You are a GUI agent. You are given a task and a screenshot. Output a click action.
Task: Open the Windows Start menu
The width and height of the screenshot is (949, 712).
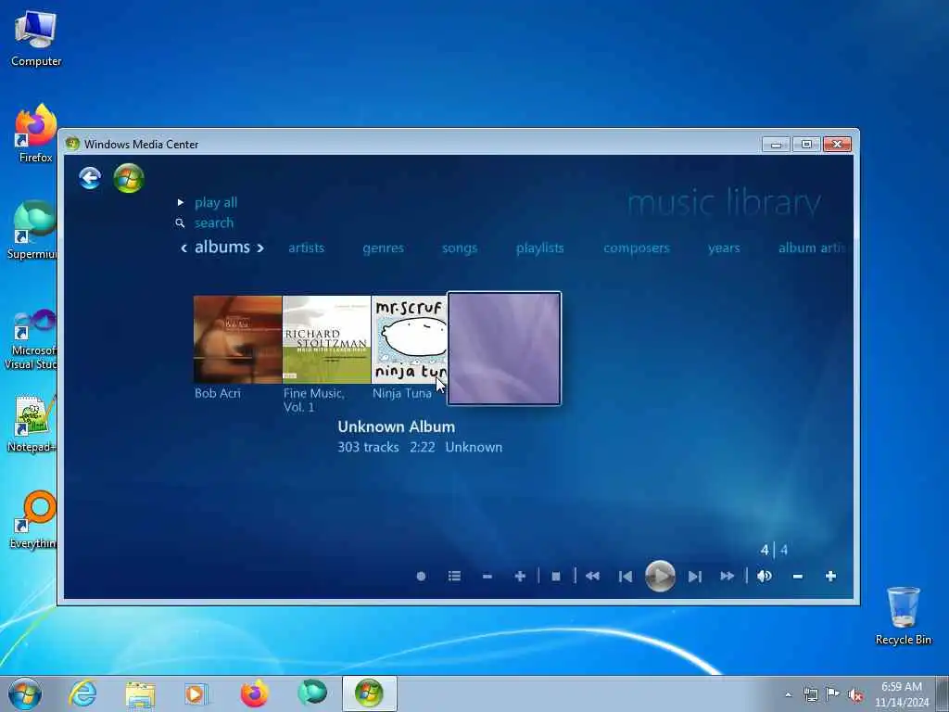click(25, 693)
